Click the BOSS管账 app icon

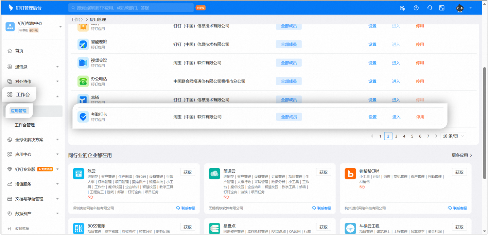pyautogui.click(x=79, y=228)
